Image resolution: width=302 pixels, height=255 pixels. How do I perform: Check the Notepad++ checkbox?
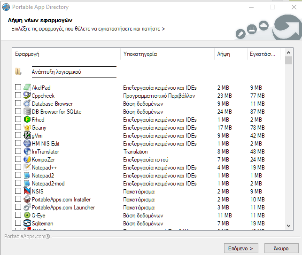click(x=18, y=167)
